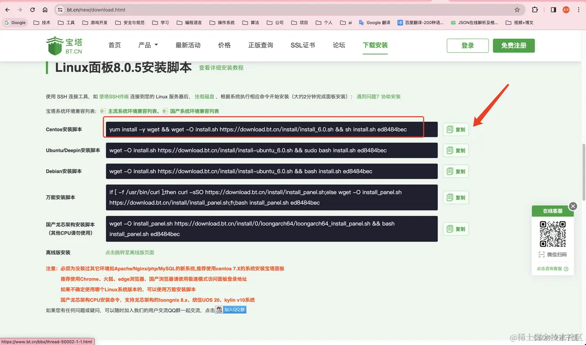This screenshot has height=345, width=586.
Task: Open the JSON在线解析 bookmark
Action: (474, 22)
